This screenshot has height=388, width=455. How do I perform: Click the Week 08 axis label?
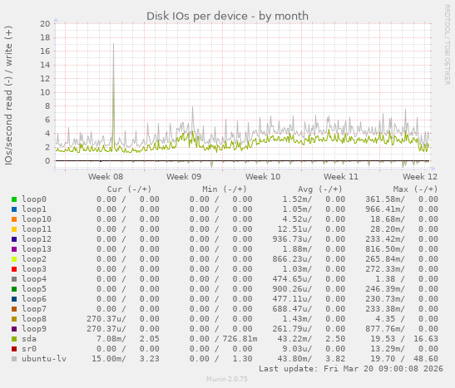tap(106, 177)
